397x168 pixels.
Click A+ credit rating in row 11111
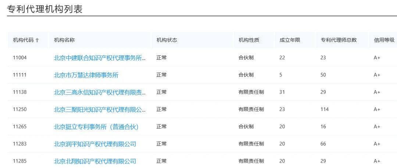pyautogui.click(x=377, y=75)
